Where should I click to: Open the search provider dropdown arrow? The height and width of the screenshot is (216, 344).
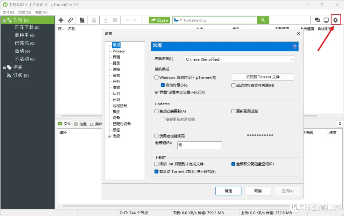[x=181, y=20]
